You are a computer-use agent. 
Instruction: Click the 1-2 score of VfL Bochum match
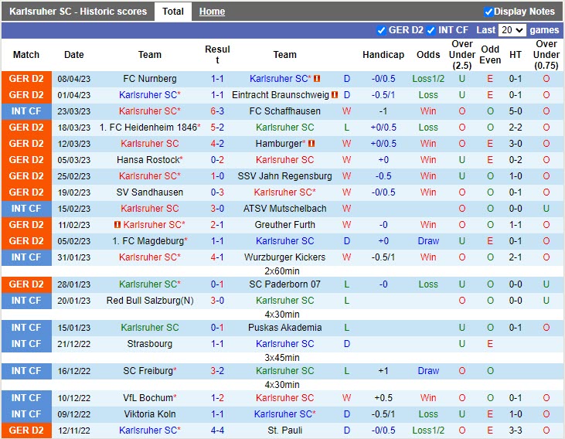pos(217,397)
